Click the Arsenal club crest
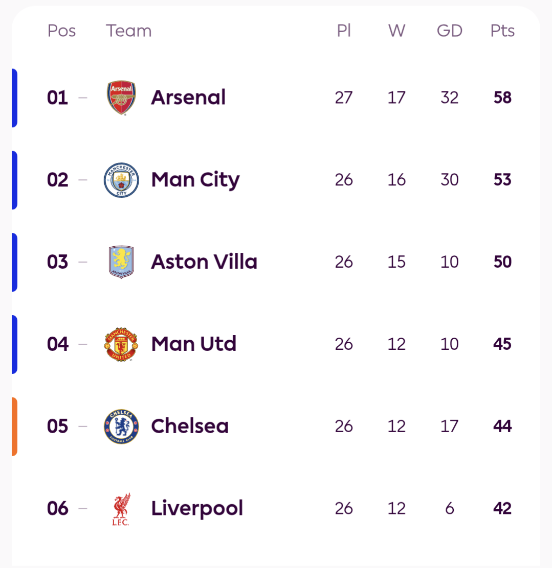The width and height of the screenshot is (552, 568). (x=121, y=98)
